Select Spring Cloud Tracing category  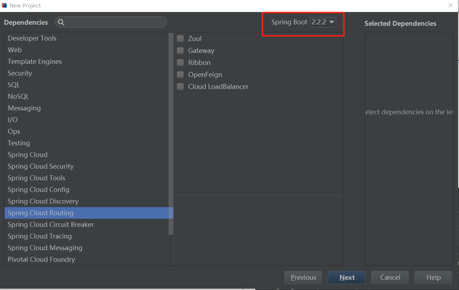86,236
